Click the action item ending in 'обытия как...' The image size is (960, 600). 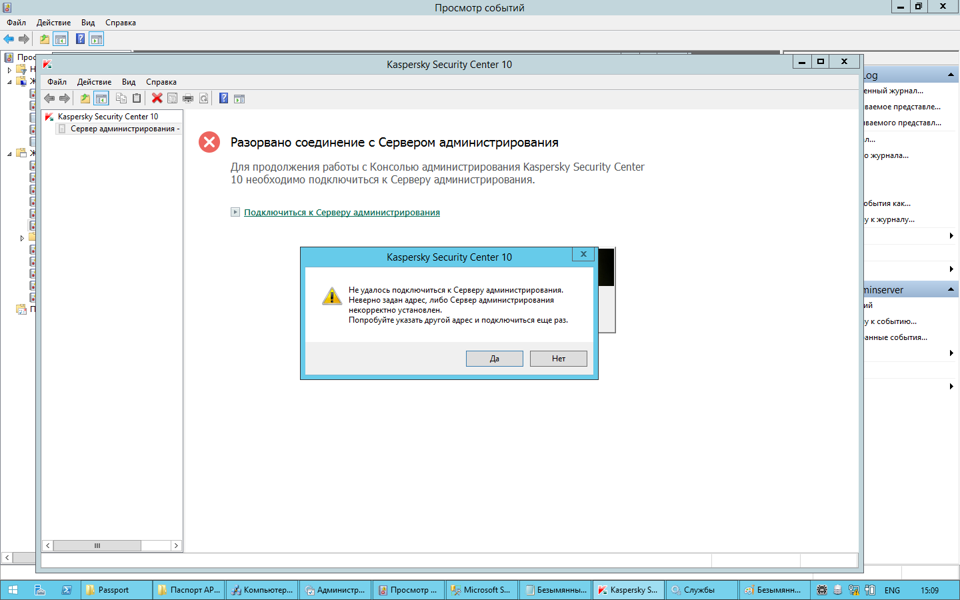pos(887,203)
